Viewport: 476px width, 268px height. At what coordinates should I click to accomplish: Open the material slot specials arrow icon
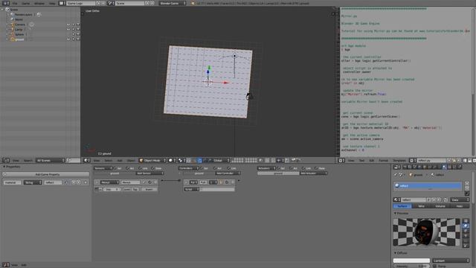click(467, 194)
